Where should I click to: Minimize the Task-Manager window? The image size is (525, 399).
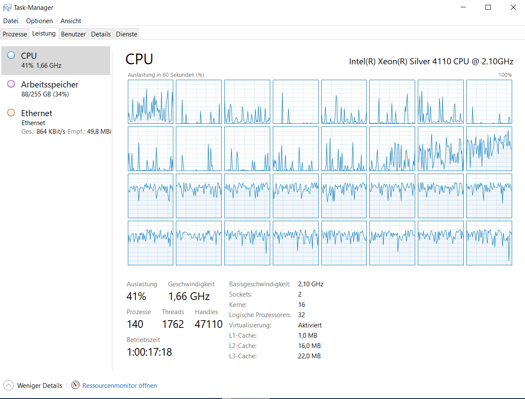point(463,7)
